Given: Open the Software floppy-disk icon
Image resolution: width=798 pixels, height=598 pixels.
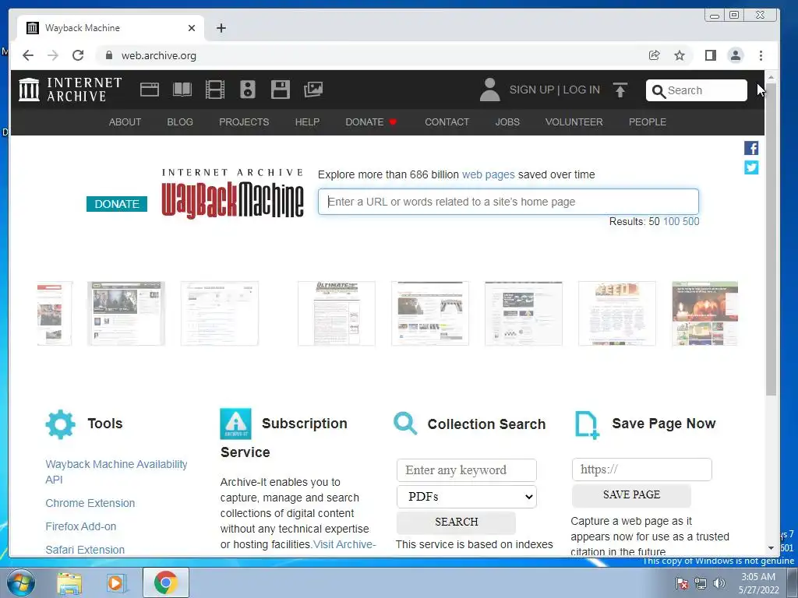Looking at the screenshot, I should 281,90.
